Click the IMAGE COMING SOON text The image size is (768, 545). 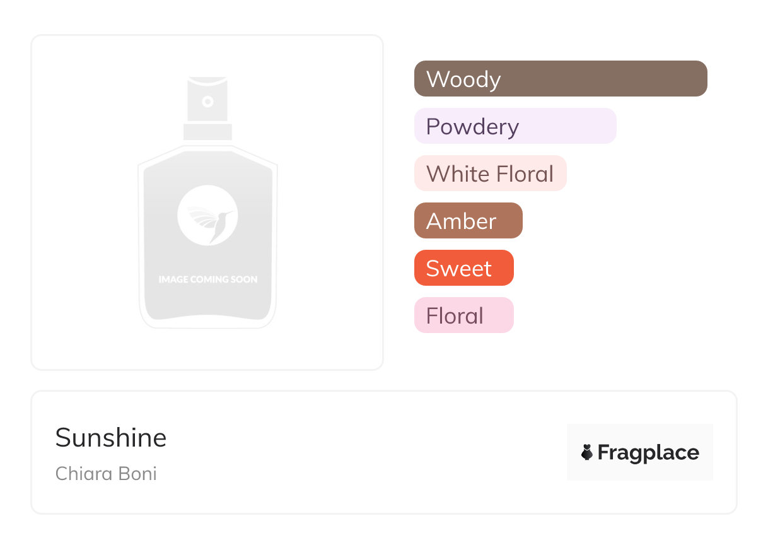[207, 279]
